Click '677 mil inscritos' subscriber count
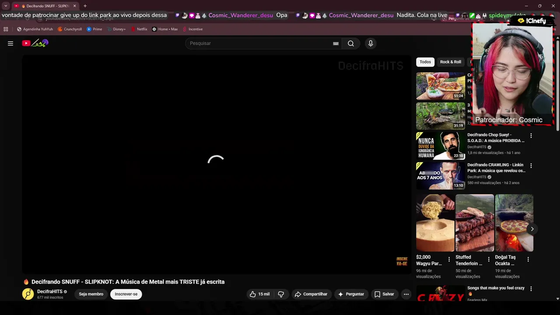This screenshot has width=560, height=315. click(x=50, y=297)
